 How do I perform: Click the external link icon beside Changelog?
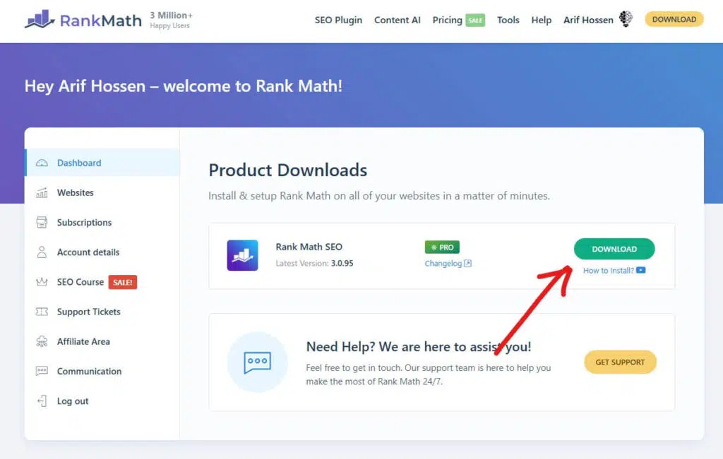467,263
